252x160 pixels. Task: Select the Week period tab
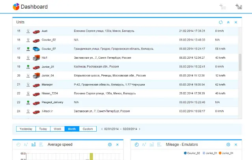58,129
